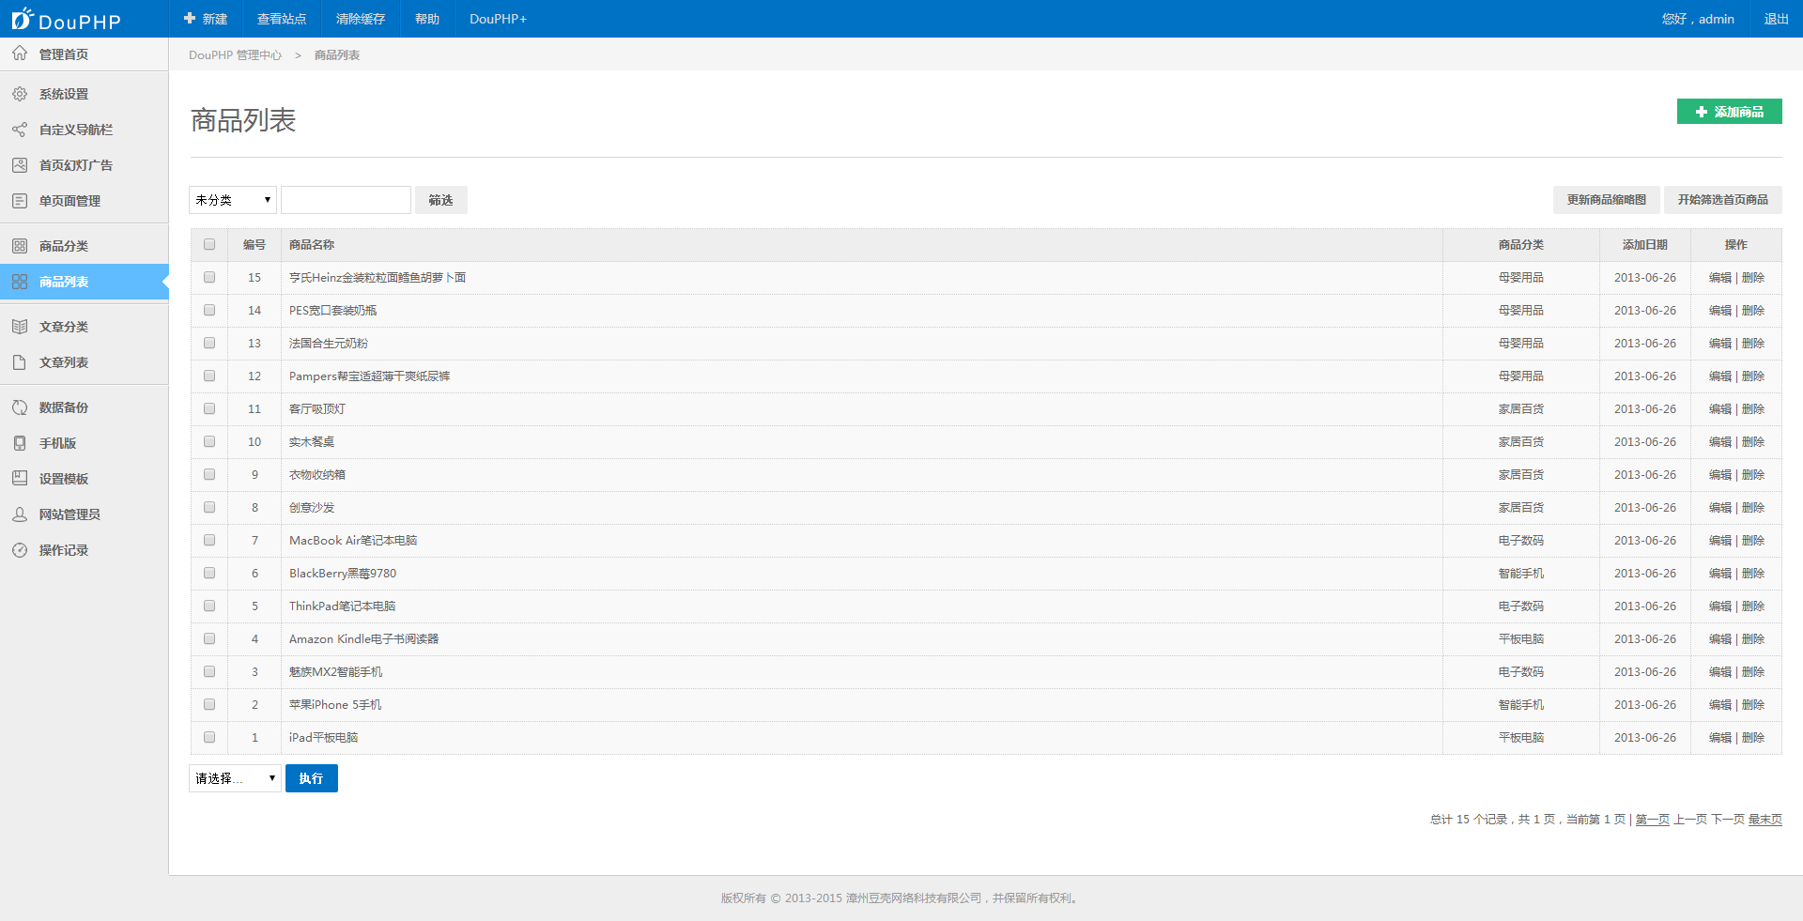Select checkbox for 法国合生元奶粉

(x=209, y=343)
